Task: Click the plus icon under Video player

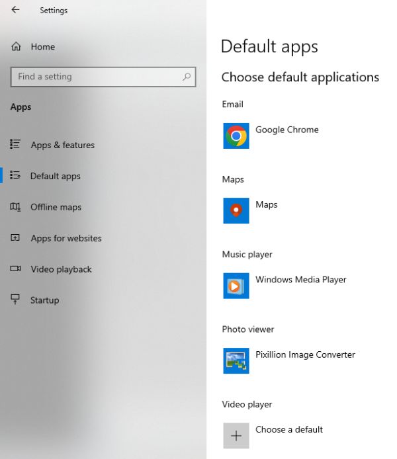Action: tap(236, 436)
